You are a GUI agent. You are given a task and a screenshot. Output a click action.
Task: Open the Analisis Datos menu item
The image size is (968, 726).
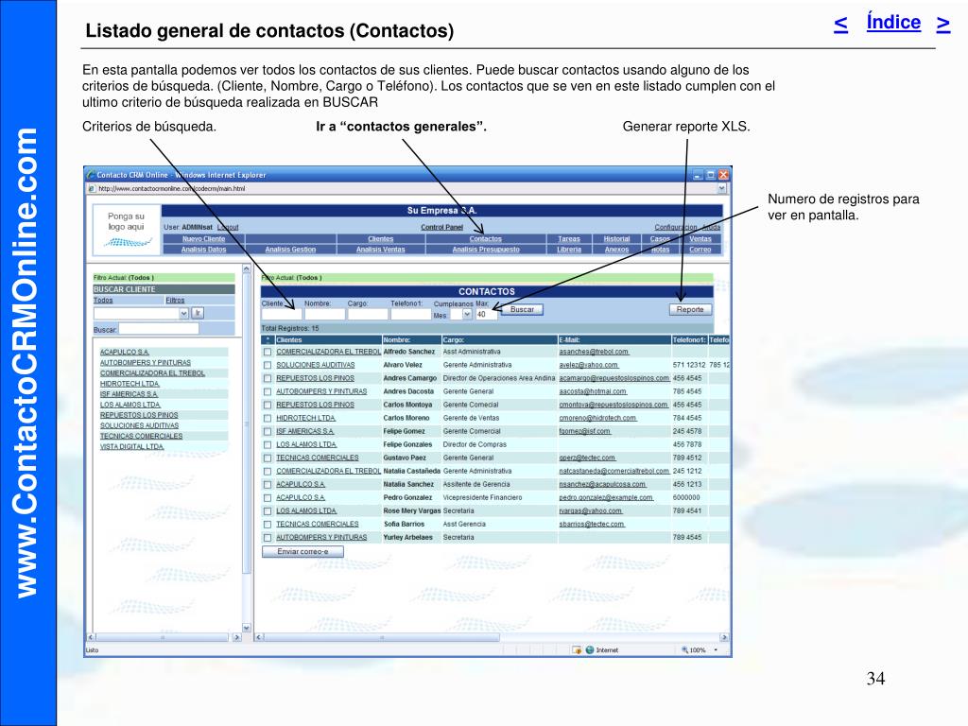[x=204, y=250]
